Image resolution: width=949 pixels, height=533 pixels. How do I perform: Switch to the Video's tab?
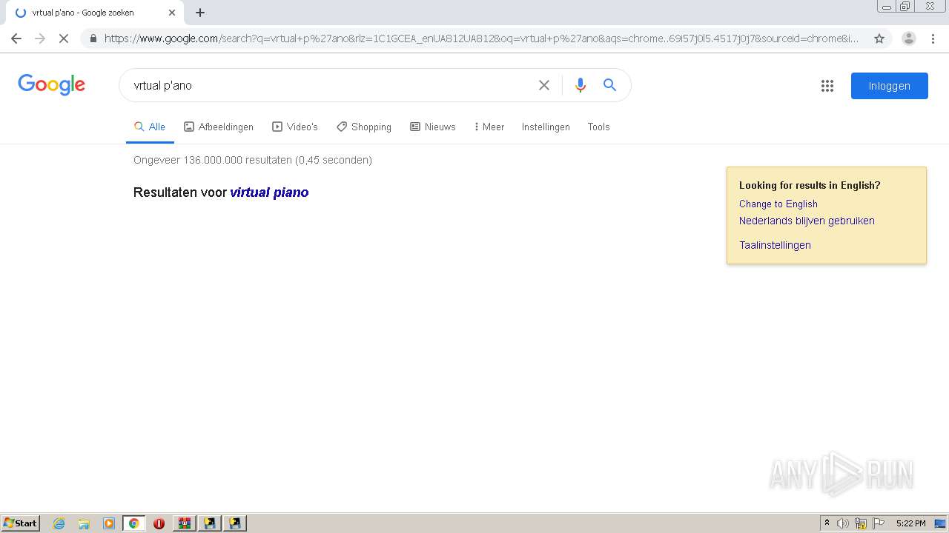[x=295, y=127]
